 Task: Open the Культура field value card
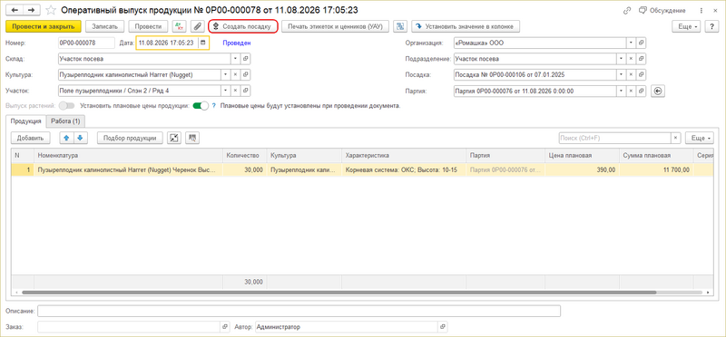tap(246, 75)
